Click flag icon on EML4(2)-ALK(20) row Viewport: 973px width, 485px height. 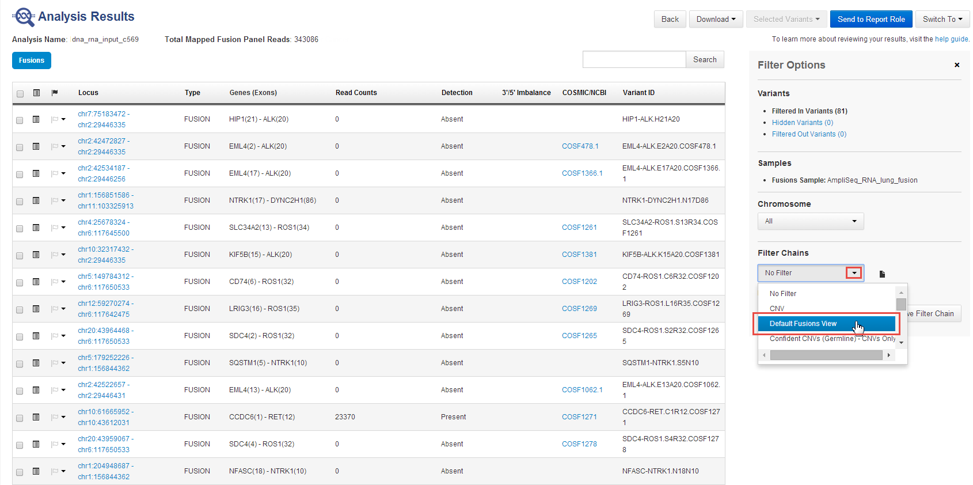[55, 146]
